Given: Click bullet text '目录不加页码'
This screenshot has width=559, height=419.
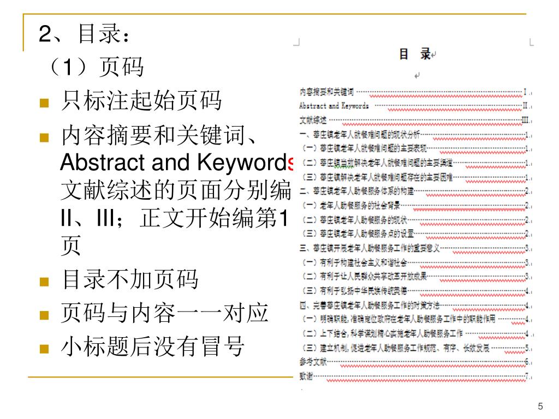Looking at the screenshot, I should coord(130,279).
